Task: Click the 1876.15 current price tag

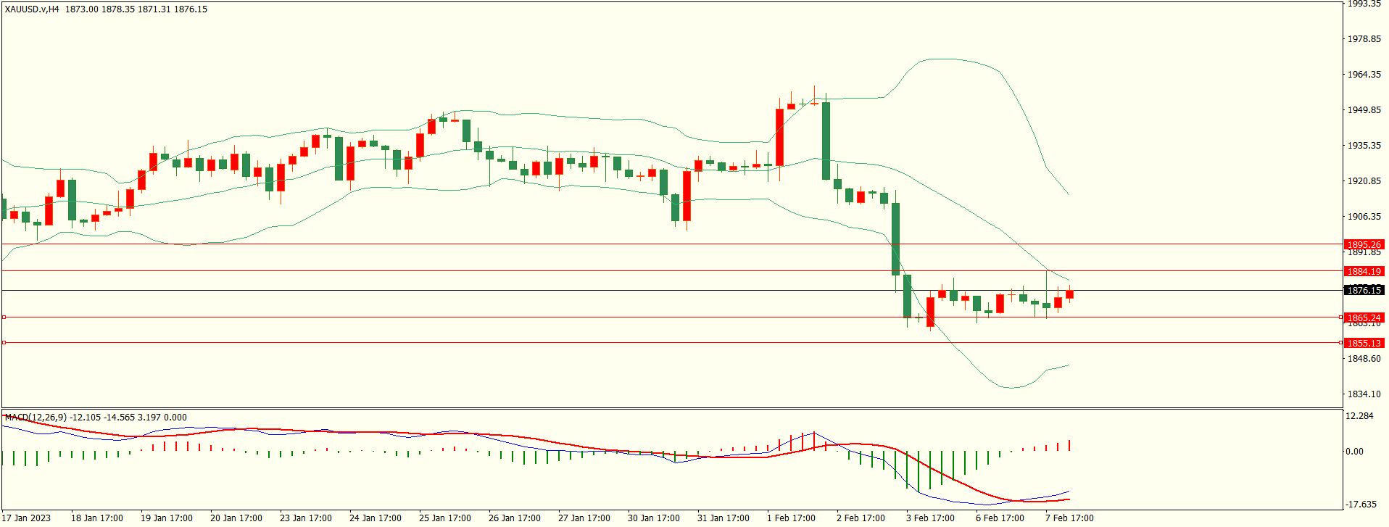Action: tap(1364, 291)
